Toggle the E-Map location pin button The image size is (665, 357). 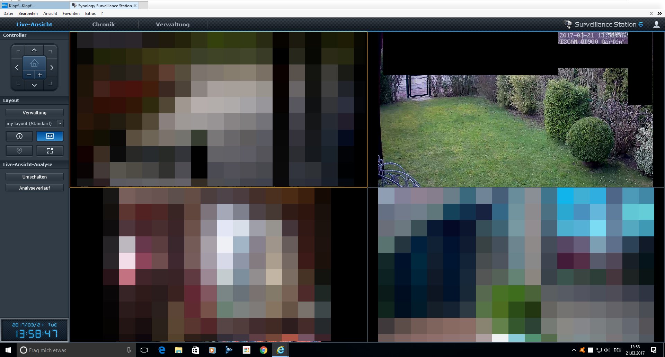(19, 151)
